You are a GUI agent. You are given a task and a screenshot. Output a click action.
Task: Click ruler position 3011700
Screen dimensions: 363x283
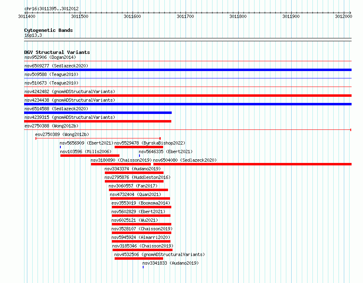[x=185, y=16]
